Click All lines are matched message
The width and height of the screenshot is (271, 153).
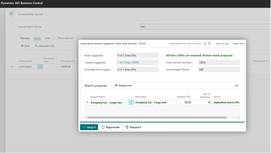tap(199, 55)
